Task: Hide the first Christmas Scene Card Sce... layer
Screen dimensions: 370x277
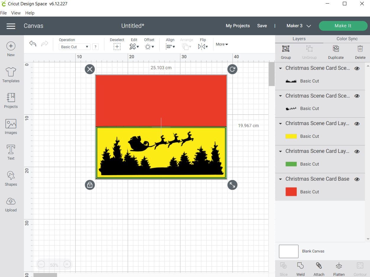Action: point(357,68)
